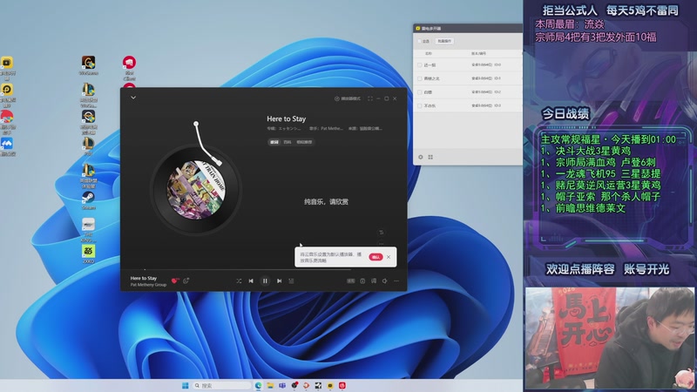Image resolution: width=697 pixels, height=392 pixels.
Task: Switch to the first lyrics tab pill
Action: pos(274,142)
